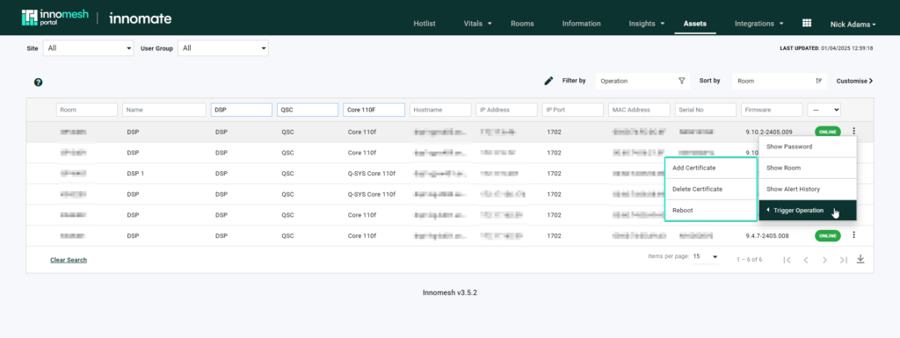Click the Firmware filter field
Image resolution: width=900 pixels, height=338 pixels.
coord(772,110)
